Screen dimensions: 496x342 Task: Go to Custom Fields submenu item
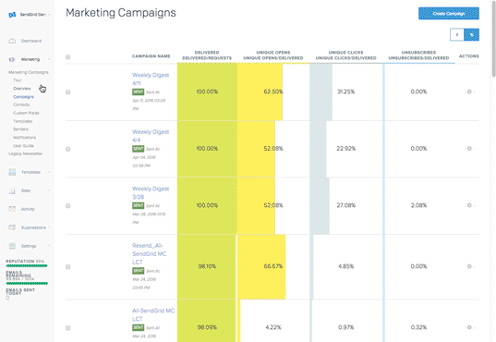point(26,113)
